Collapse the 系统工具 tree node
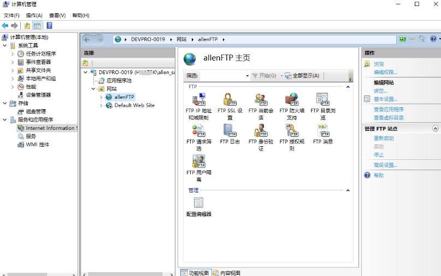 click(x=5, y=45)
